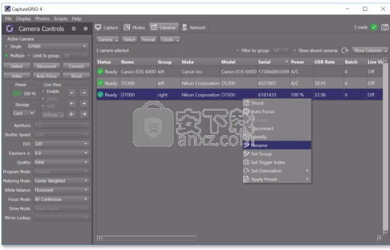Click the CaptureGRID logo in Camera Controls

10,29
